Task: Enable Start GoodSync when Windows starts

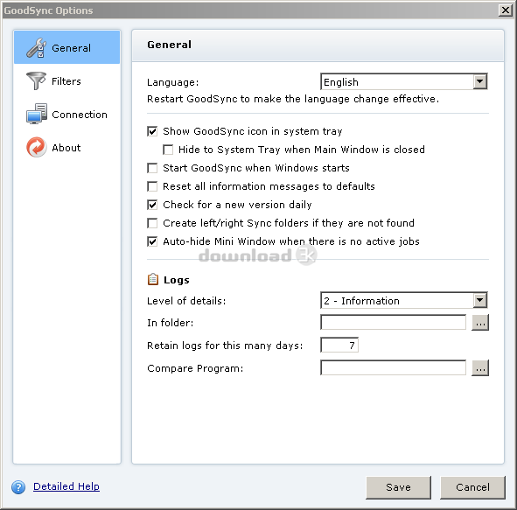Action: pyautogui.click(x=152, y=168)
